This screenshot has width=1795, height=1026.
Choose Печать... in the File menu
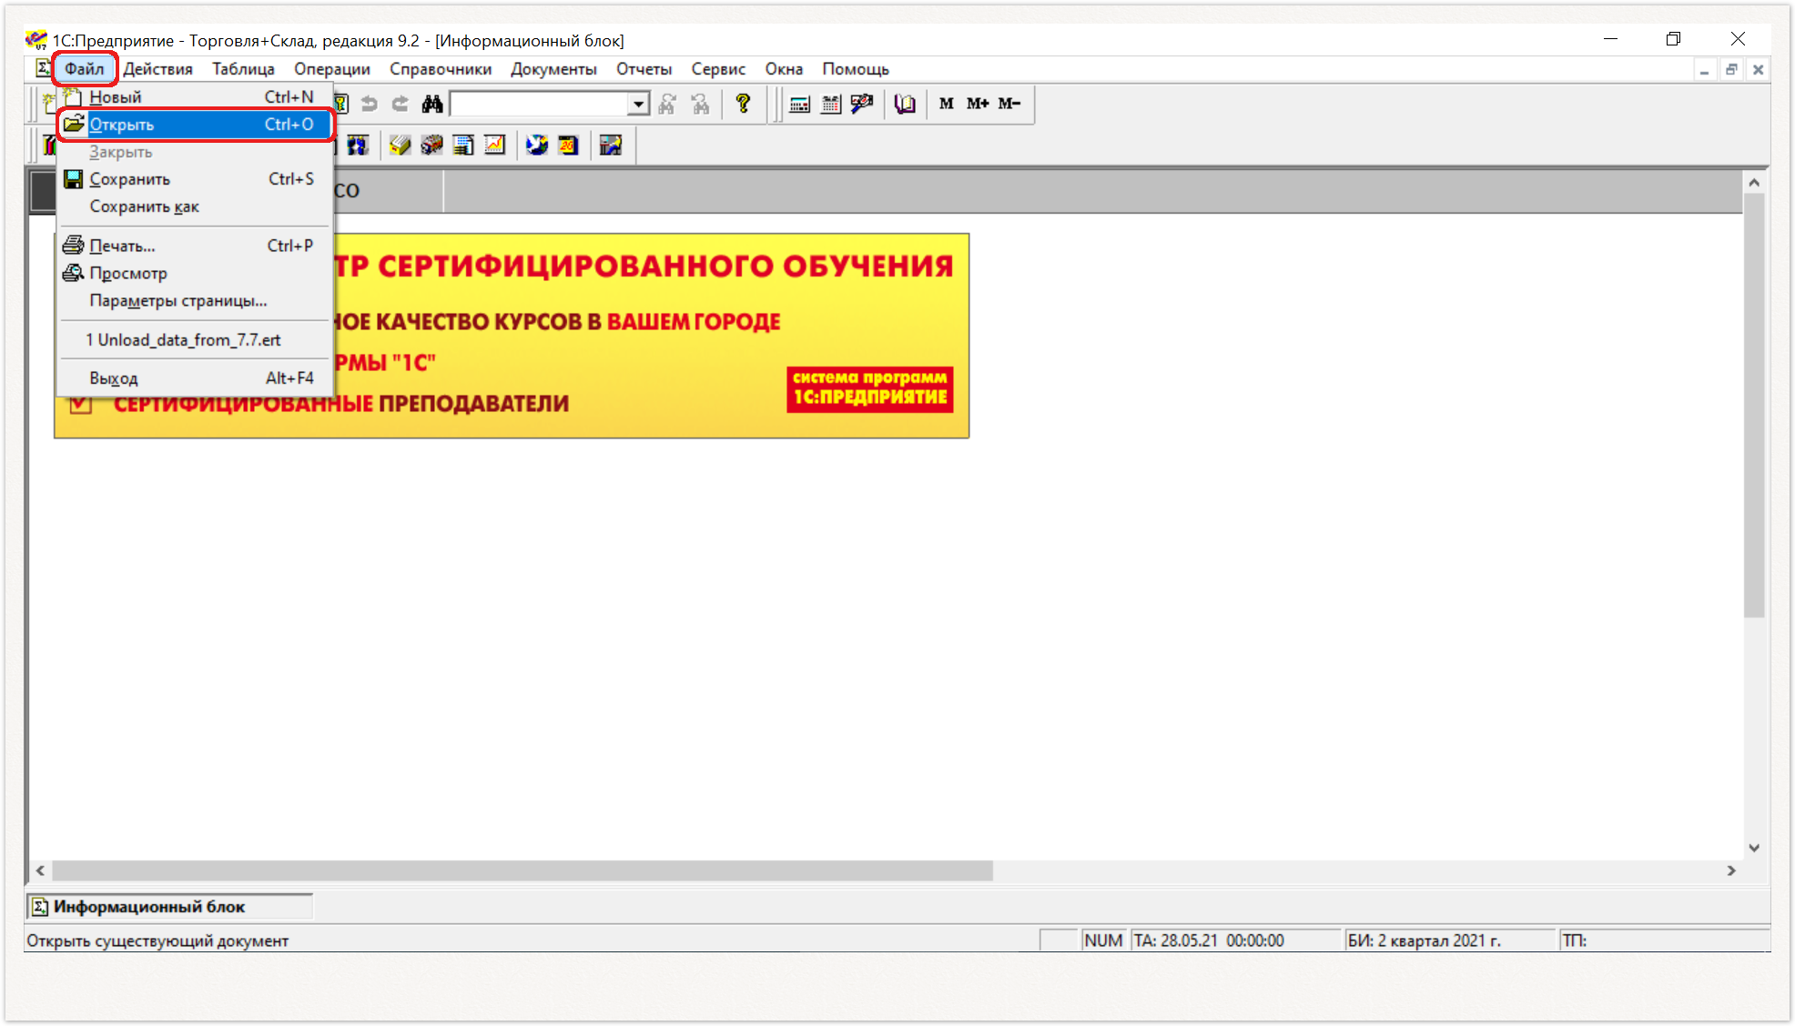(195, 246)
